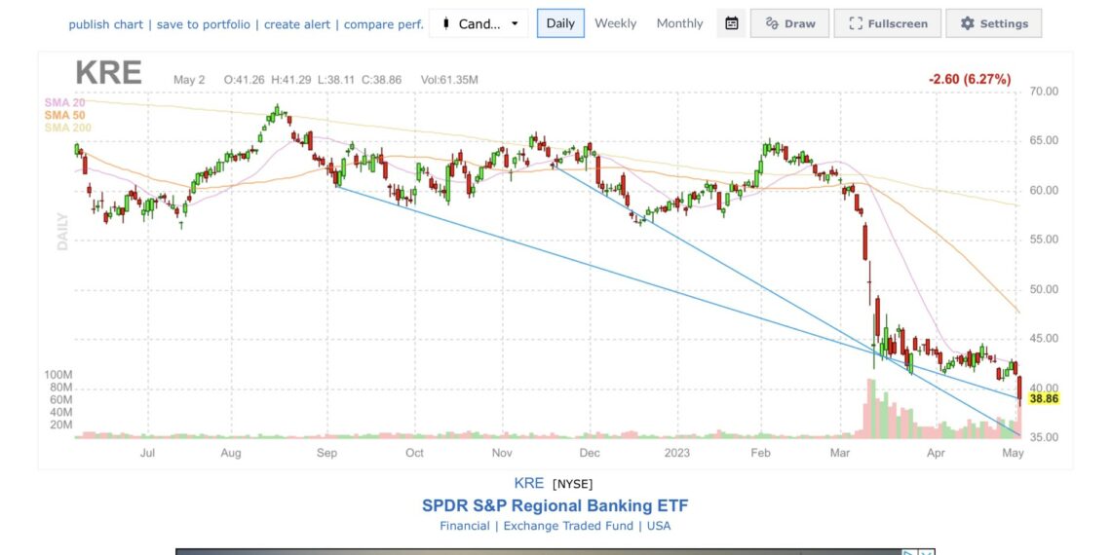1111x555 pixels.
Task: Click the yellow 38.86 price marker
Action: click(1044, 399)
